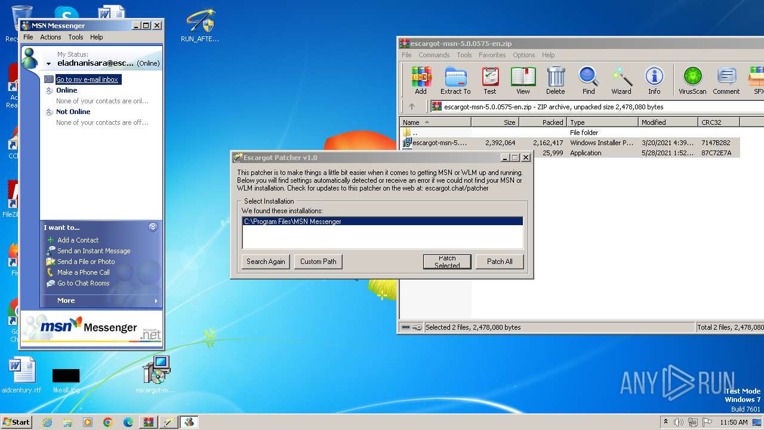Collapse the I want to panel

(x=153, y=227)
